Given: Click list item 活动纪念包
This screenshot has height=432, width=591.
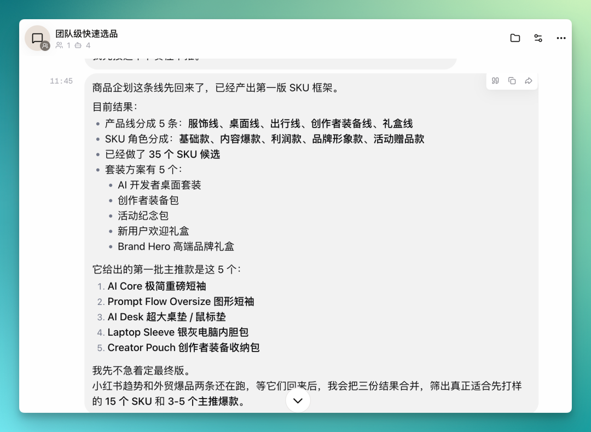Looking at the screenshot, I should pyautogui.click(x=143, y=216).
